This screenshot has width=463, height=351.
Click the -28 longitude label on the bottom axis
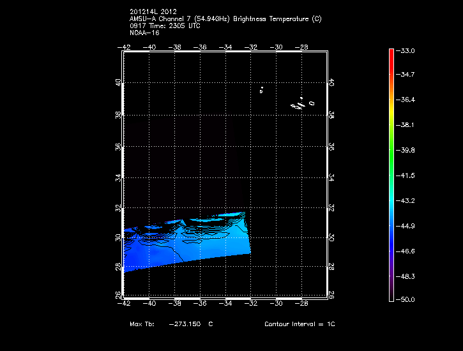303,304
